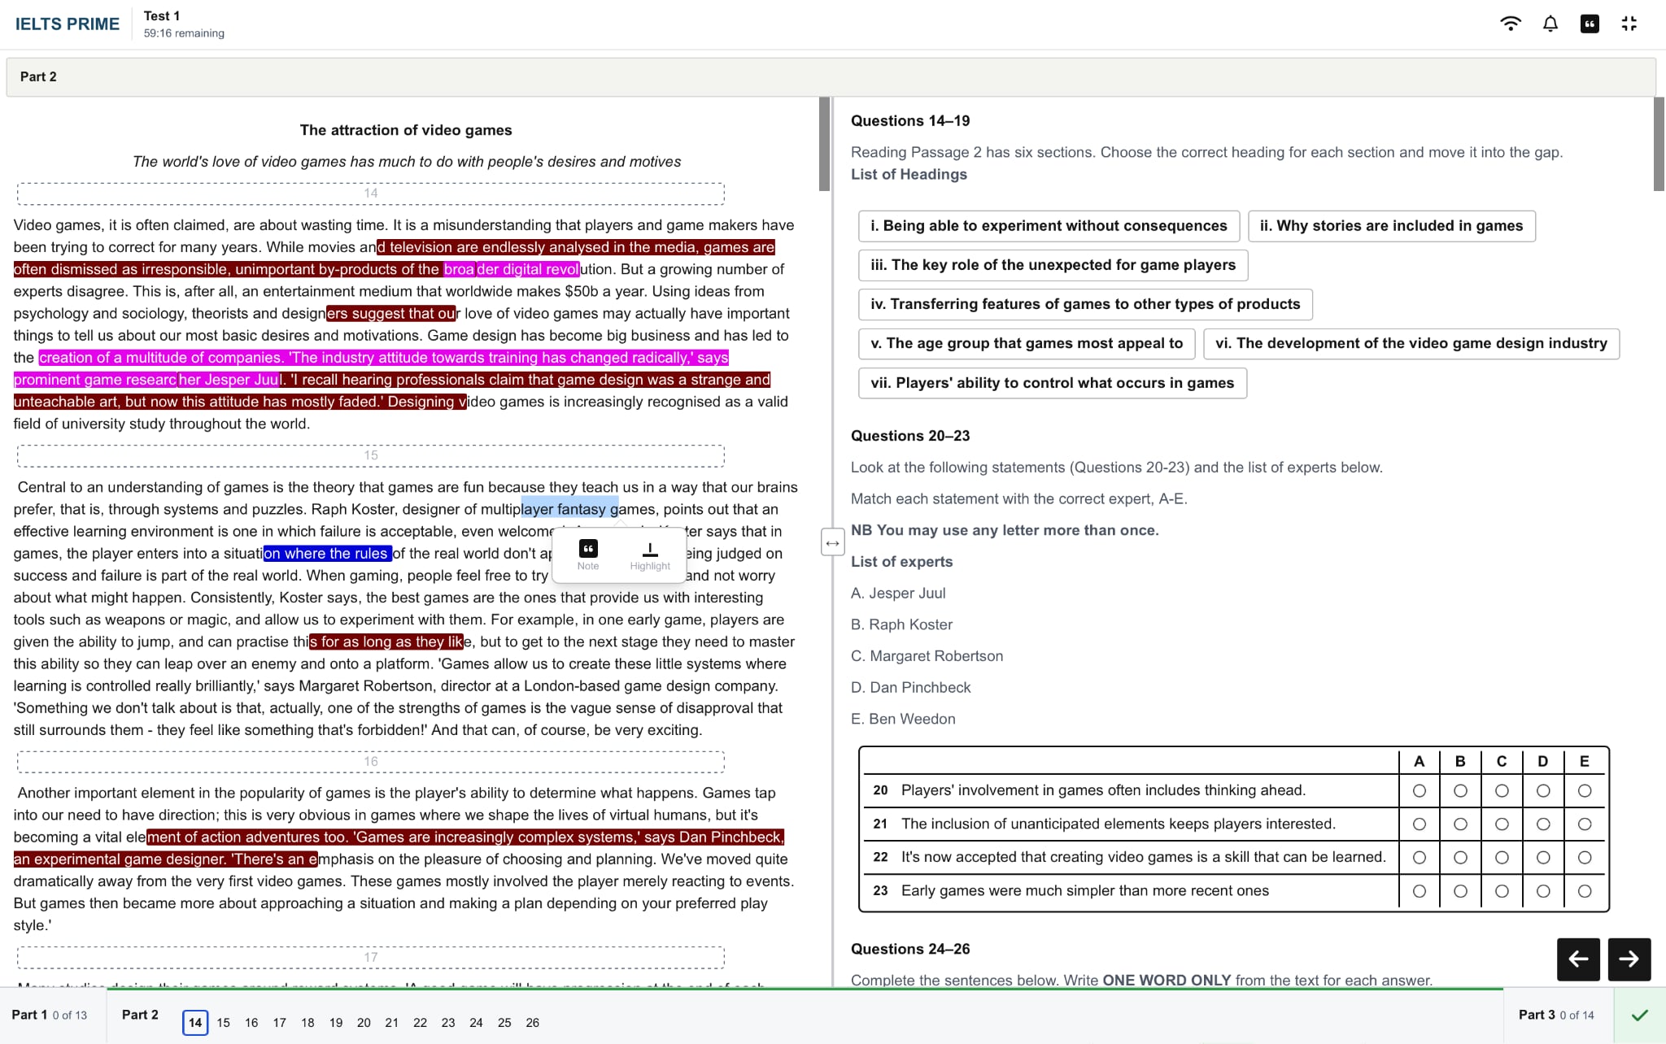The image size is (1666, 1044).
Task: Pick heading vii. Players' ability to control
Action: point(1052,383)
